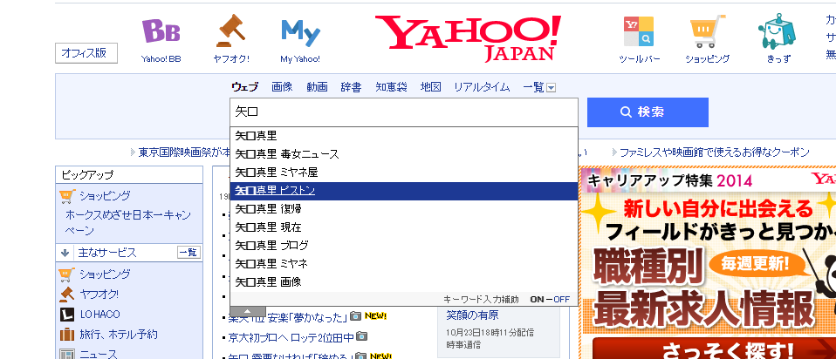
Task: Open the ファミレスや映画館で使えるお得なクーポン link
Action: pos(715,152)
